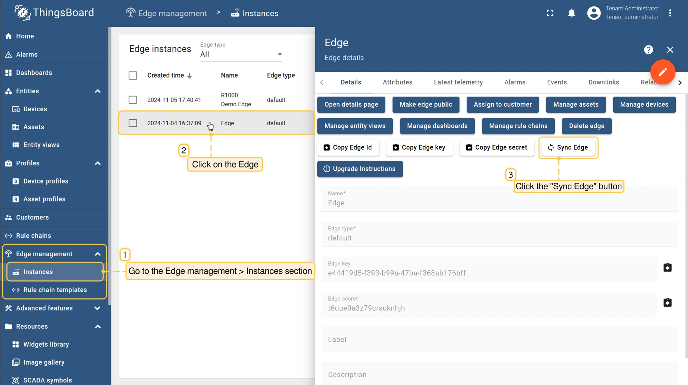Expand the Advanced features section
The image size is (688, 385).
[x=97, y=308]
